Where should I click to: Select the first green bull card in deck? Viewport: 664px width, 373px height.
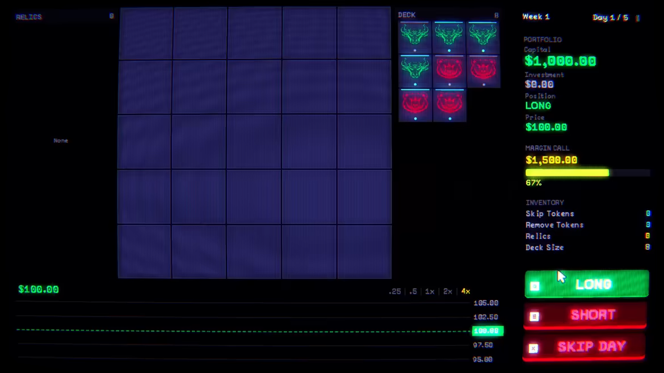pyautogui.click(x=415, y=37)
